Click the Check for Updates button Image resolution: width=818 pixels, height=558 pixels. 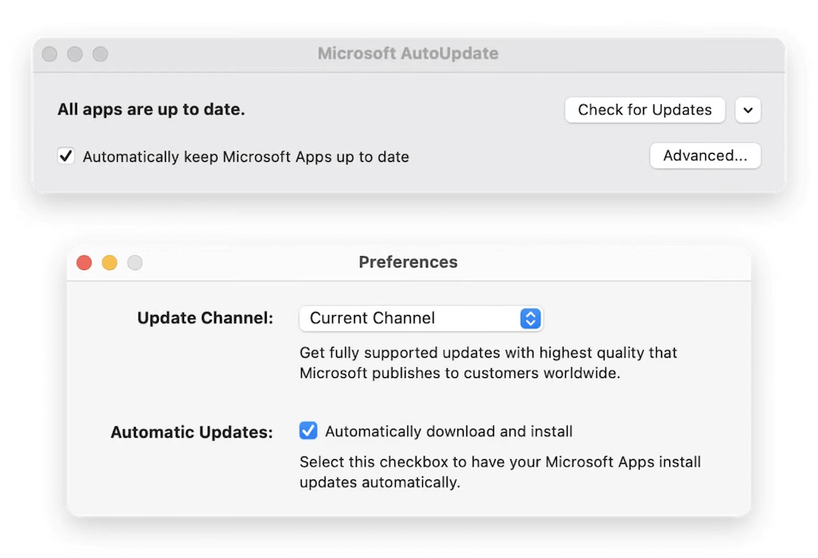pos(645,110)
